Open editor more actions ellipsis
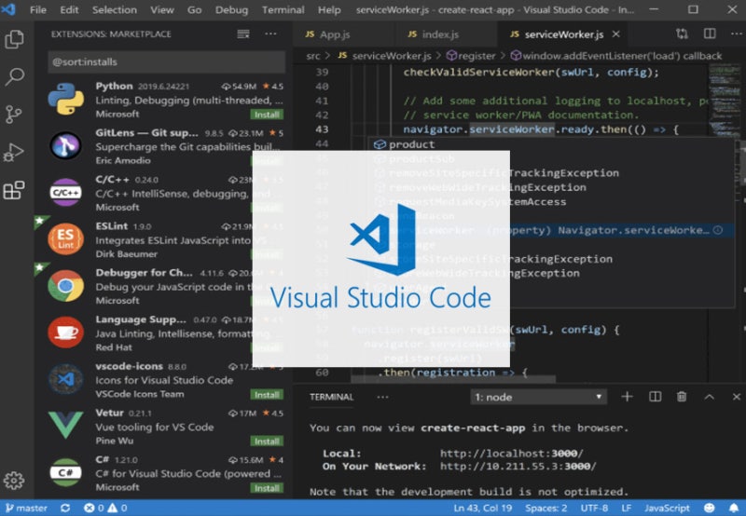 [x=737, y=34]
